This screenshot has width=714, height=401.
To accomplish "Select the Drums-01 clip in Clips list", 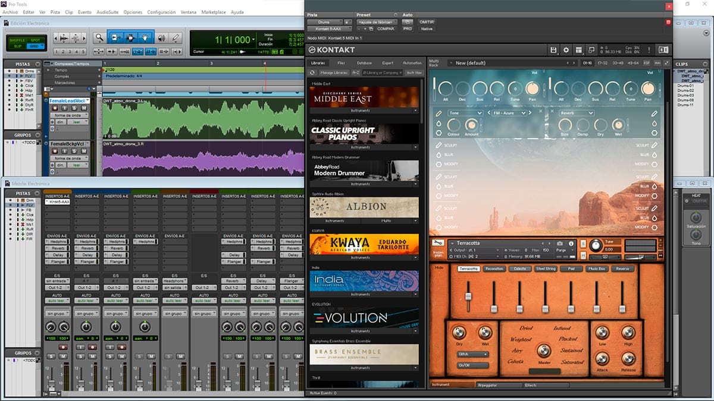I will click(685, 86).
